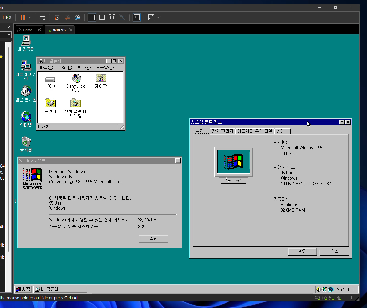Click the question mark help button
Screen dimensions: 367x308
coord(342,122)
